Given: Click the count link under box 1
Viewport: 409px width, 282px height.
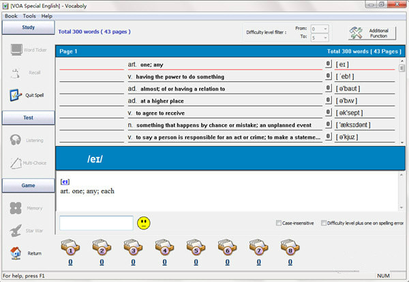Looking at the screenshot, I should (70, 262).
